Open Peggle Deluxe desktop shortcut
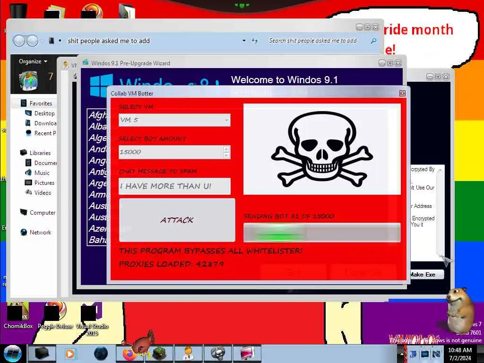The height and width of the screenshot is (363, 484). [56, 315]
